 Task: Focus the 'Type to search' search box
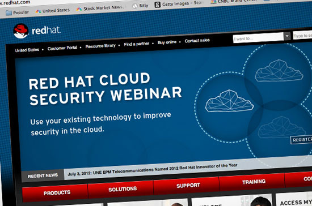pos(302,35)
